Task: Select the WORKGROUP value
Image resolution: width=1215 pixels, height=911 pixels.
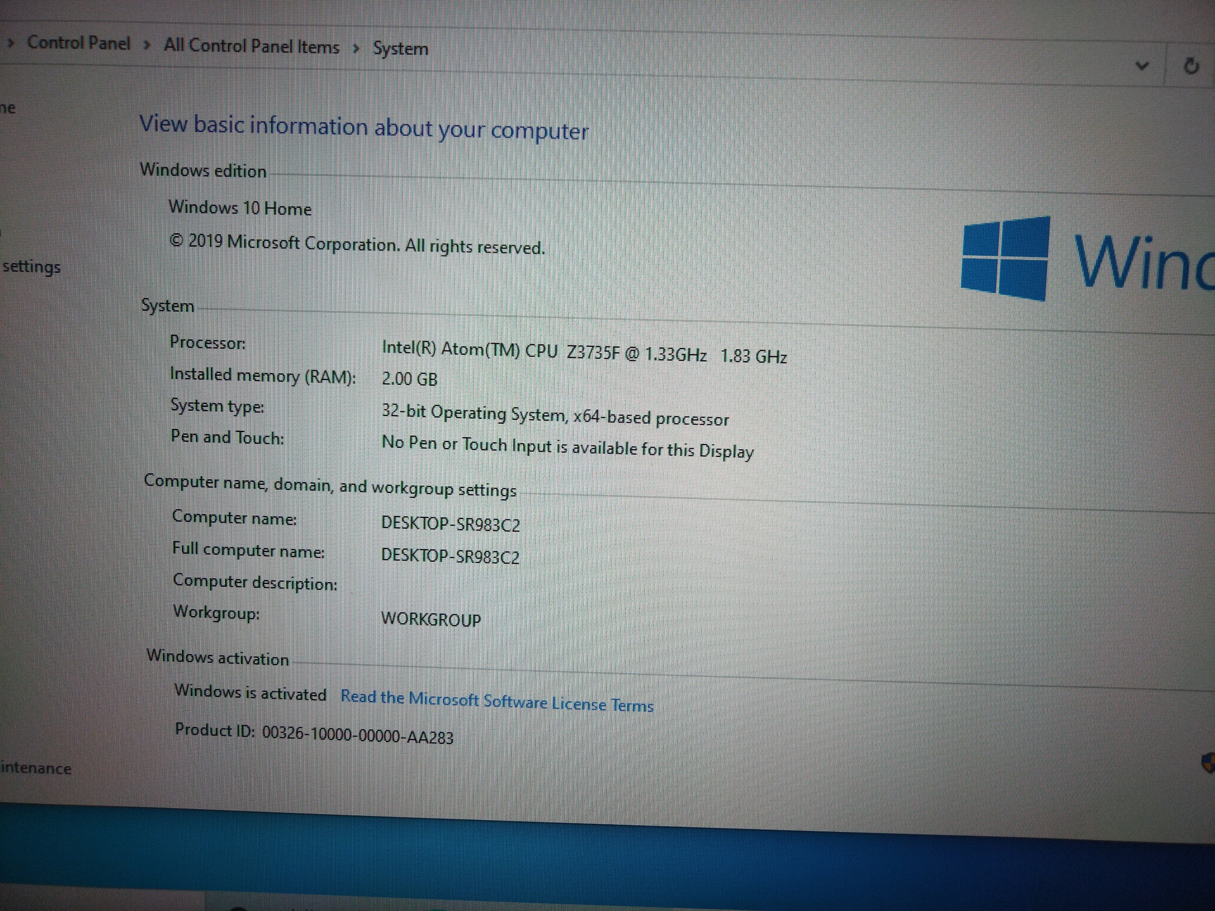Action: pyautogui.click(x=430, y=619)
